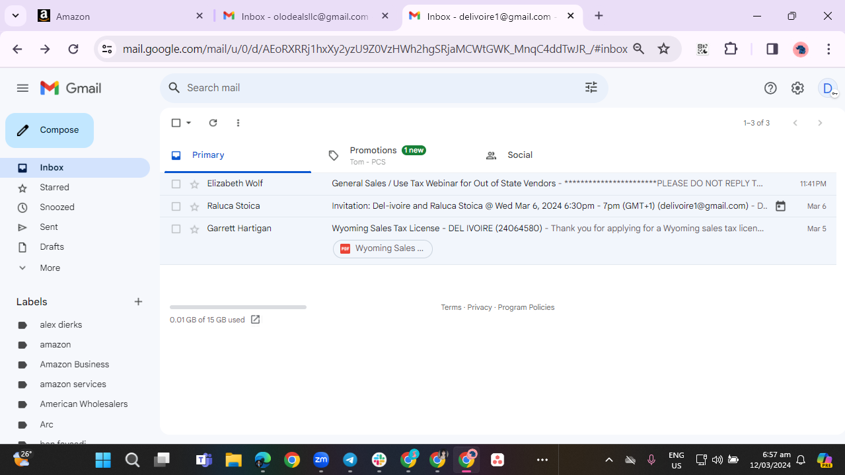Select the Garrett Hartigan email checkbox

tap(176, 229)
